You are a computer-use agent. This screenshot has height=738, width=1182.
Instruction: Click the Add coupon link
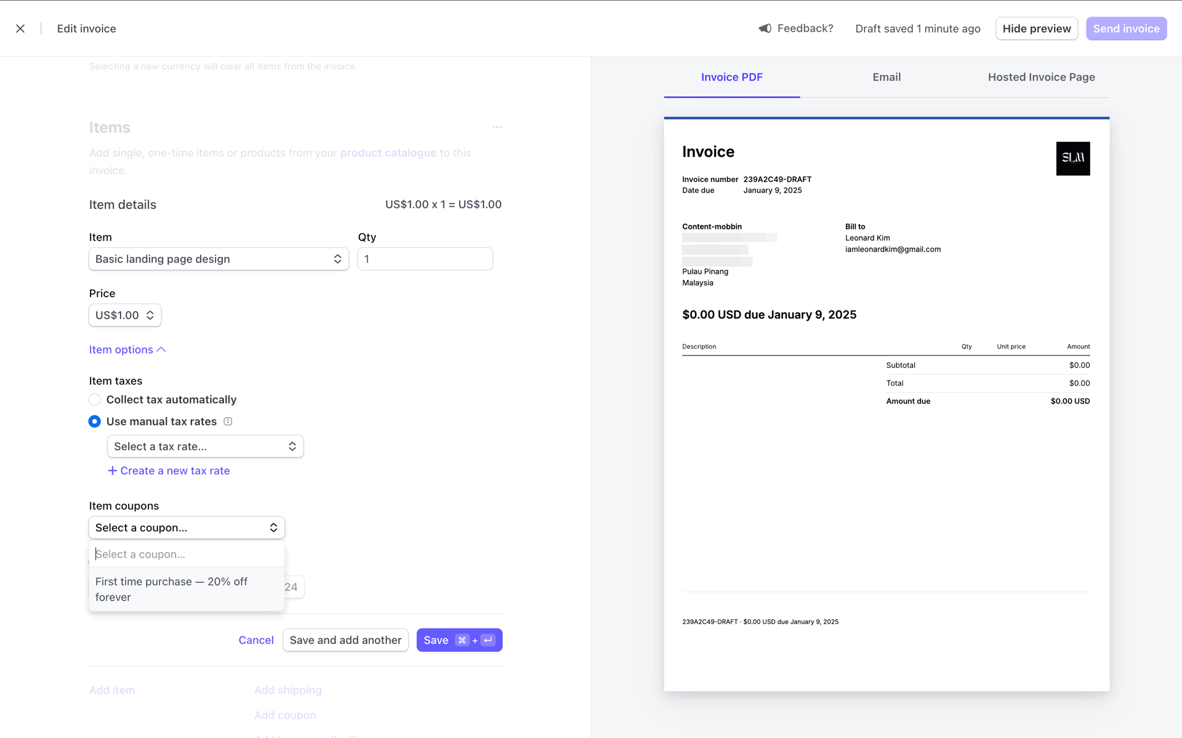(x=285, y=715)
